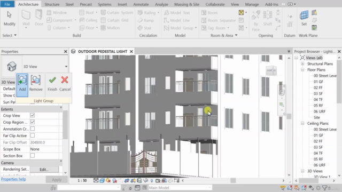Switch to the Structure ribbon tab
This screenshot has width=342, height=192.
52,4
